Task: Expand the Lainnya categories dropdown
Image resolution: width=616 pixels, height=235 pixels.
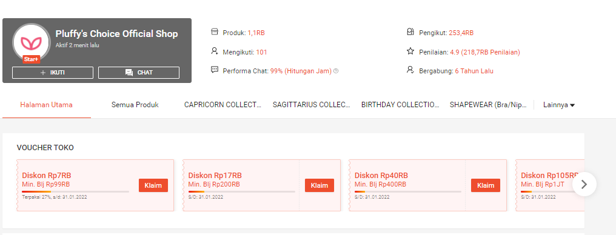Action: click(x=559, y=105)
